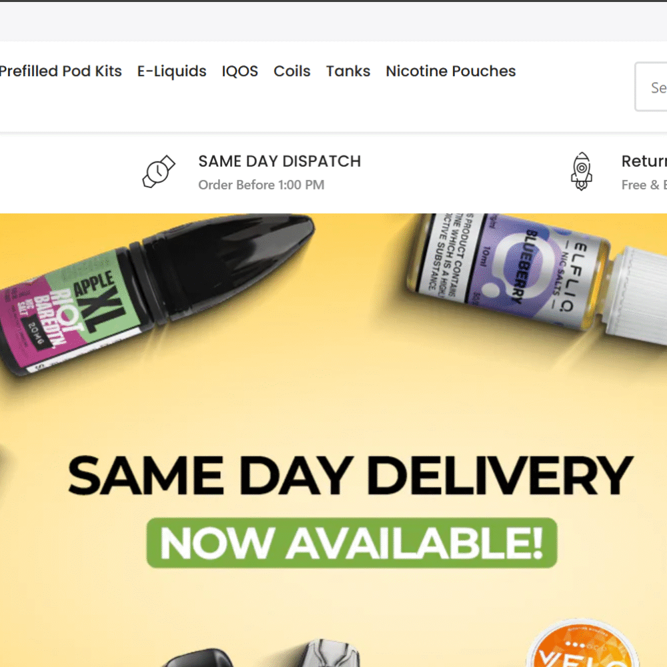Image resolution: width=667 pixels, height=667 pixels.
Task: Click the SAME DAY DISPATCH heading
Action: pyautogui.click(x=279, y=161)
